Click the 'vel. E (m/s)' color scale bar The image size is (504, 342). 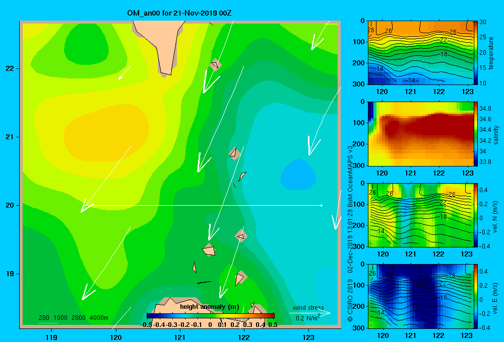[476, 296]
